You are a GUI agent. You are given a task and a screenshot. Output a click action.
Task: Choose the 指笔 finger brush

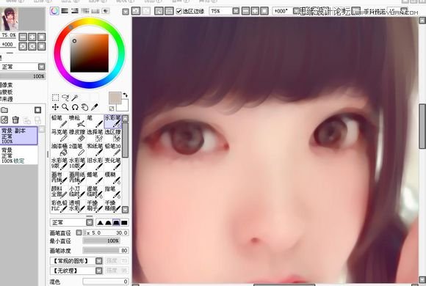(112, 192)
